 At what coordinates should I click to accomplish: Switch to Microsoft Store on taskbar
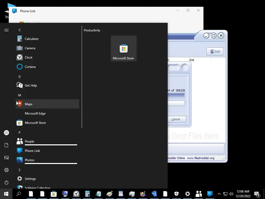click(54, 194)
